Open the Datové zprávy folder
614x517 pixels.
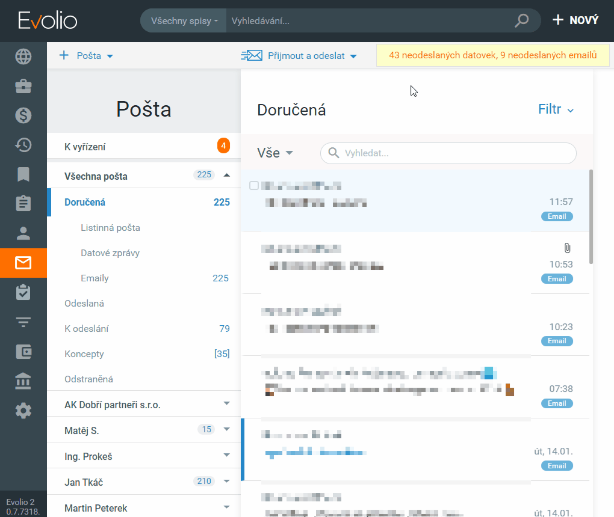pyautogui.click(x=110, y=253)
